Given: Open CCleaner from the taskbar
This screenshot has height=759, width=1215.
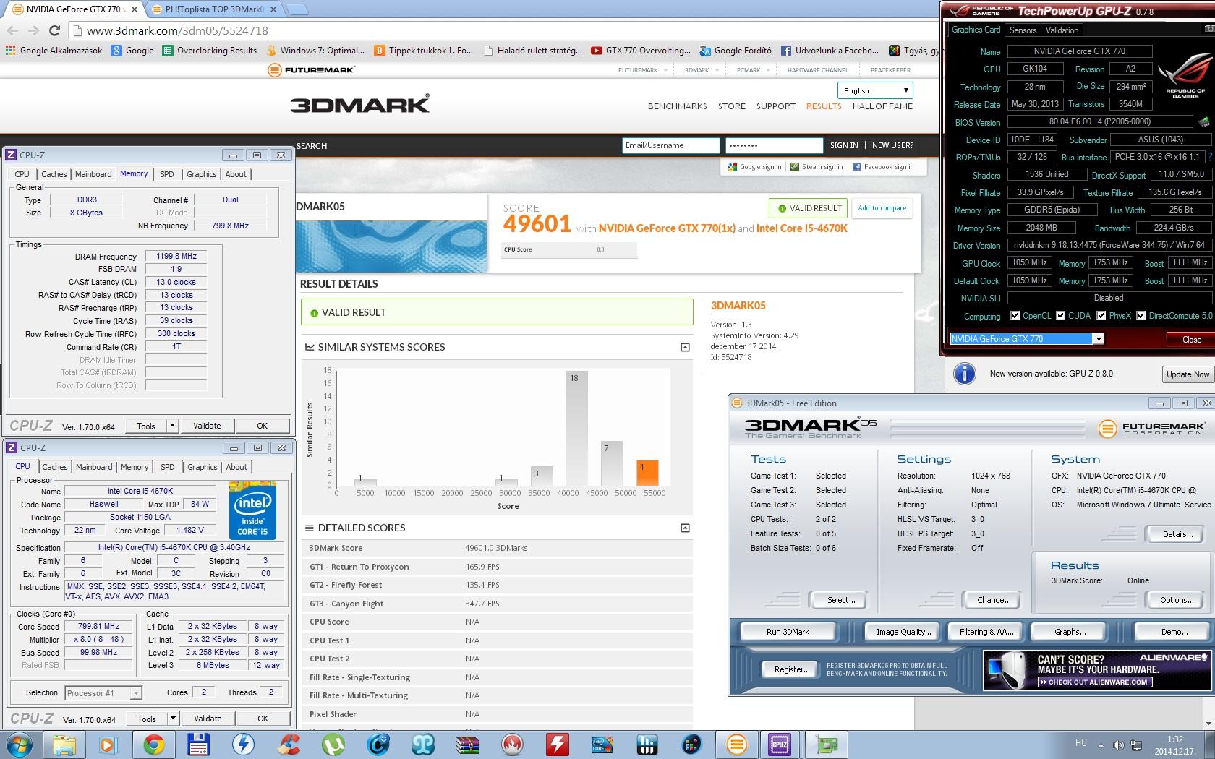Looking at the screenshot, I should pos(288,745).
